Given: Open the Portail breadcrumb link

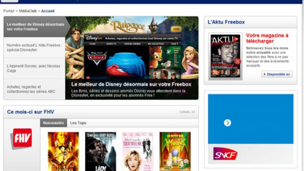Looking at the screenshot, I should (x=9, y=11).
